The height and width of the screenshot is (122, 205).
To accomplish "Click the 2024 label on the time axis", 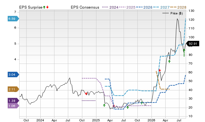I will click(40, 120).
